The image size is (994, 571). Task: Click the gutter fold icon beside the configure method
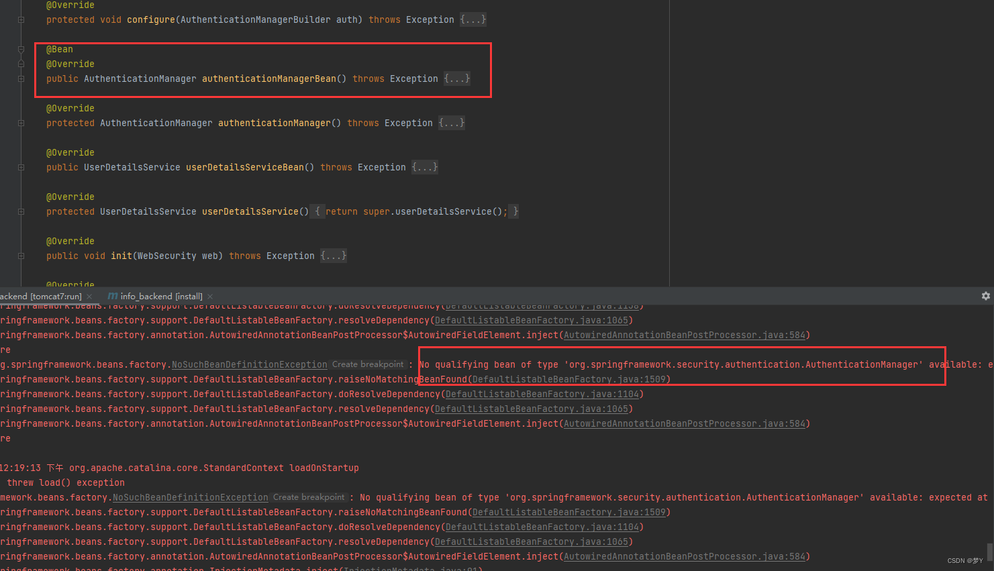pos(21,19)
